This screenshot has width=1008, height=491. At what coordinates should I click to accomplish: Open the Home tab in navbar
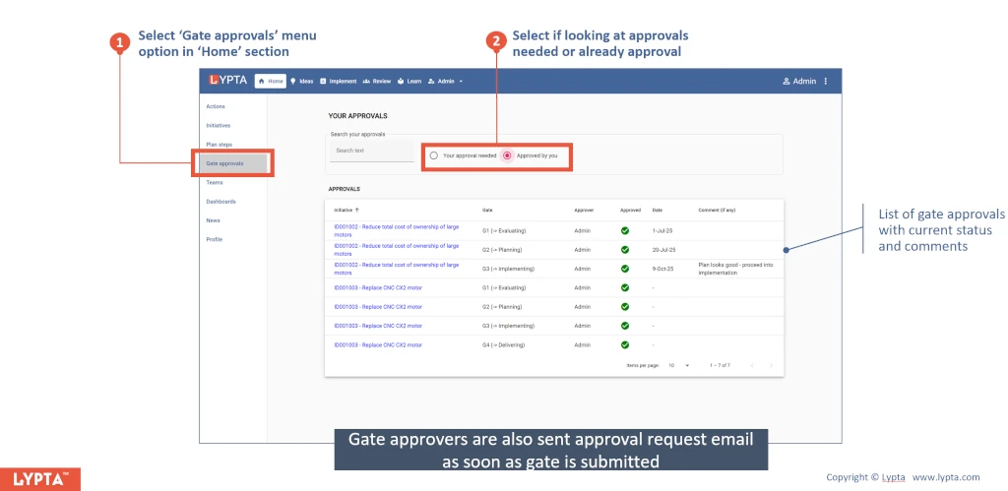coord(271,82)
